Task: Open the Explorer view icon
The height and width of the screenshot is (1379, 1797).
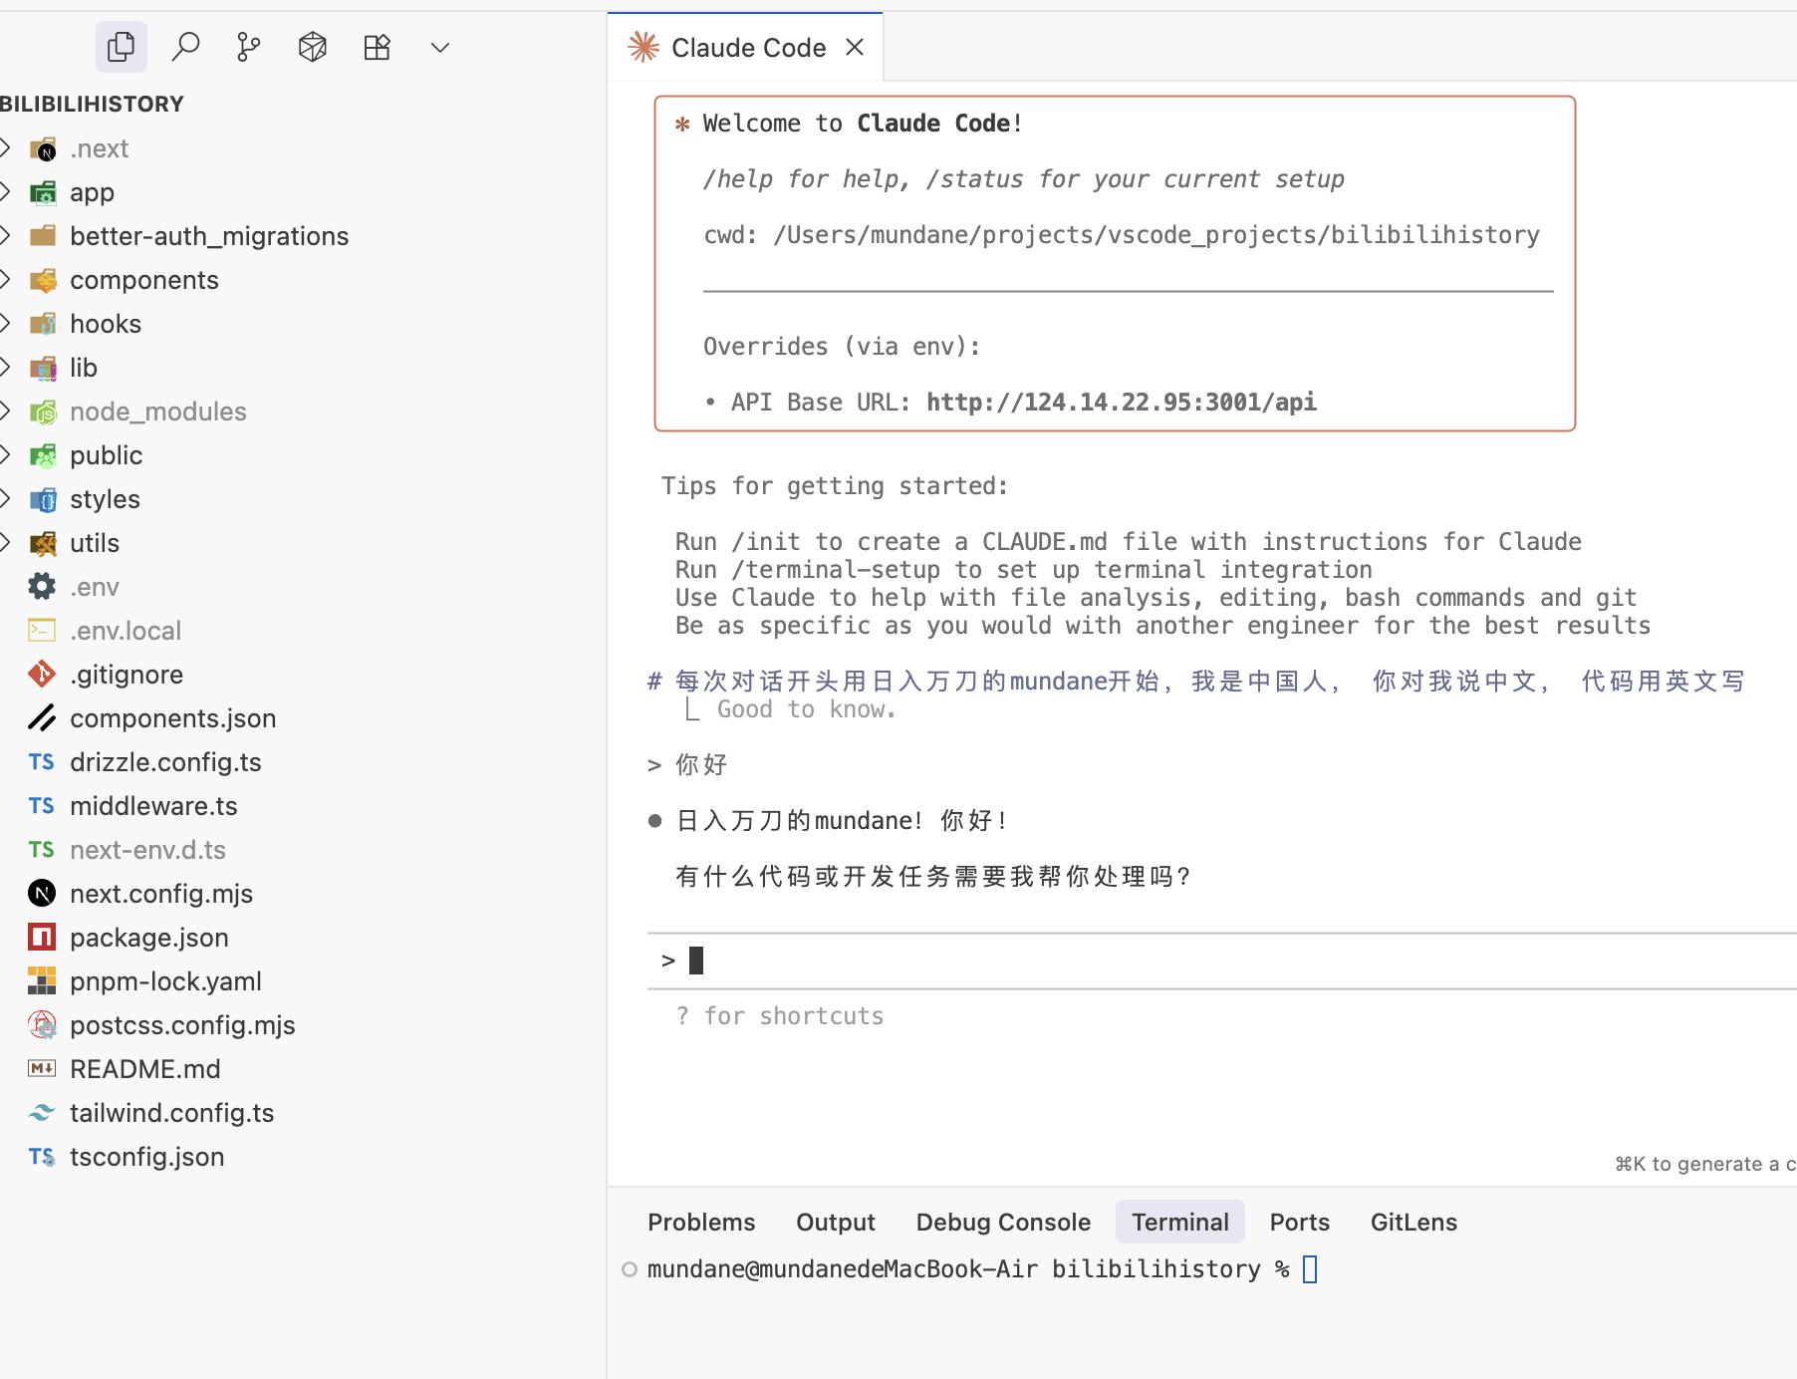Action: click(122, 47)
